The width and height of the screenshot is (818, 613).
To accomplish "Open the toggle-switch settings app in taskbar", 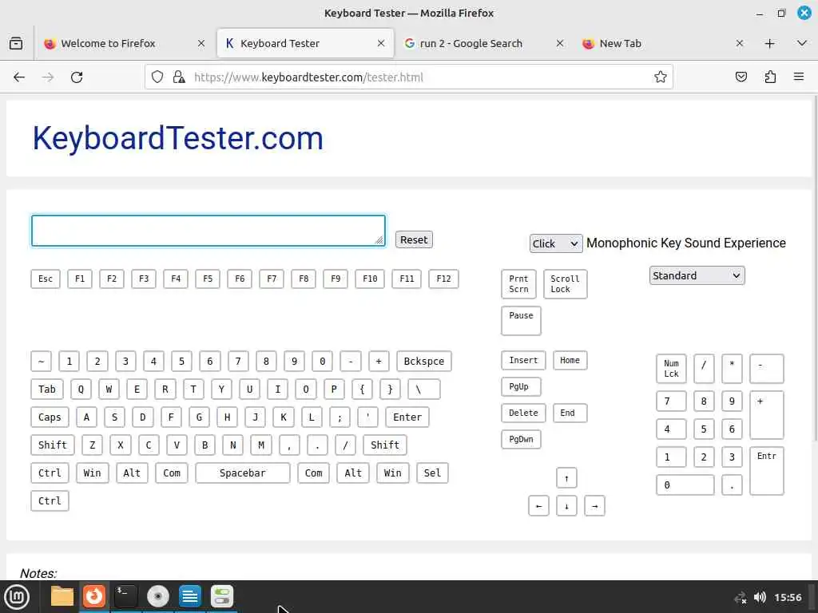I will [x=222, y=596].
